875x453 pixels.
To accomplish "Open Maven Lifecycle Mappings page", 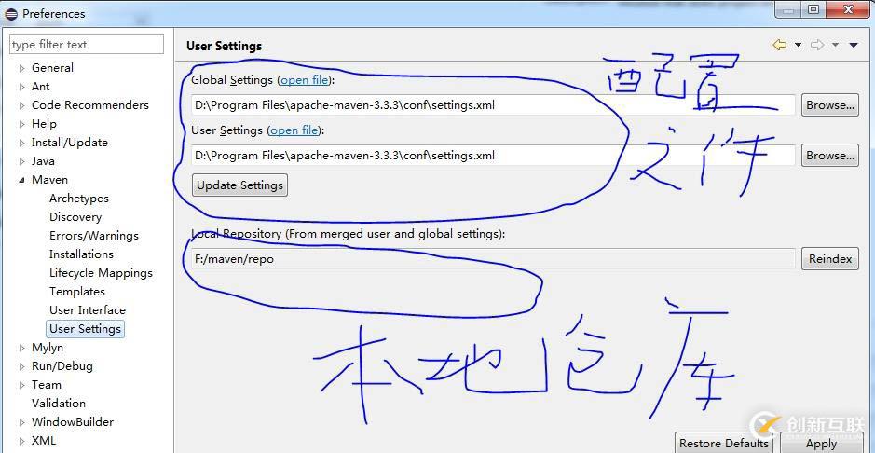I will point(101,273).
